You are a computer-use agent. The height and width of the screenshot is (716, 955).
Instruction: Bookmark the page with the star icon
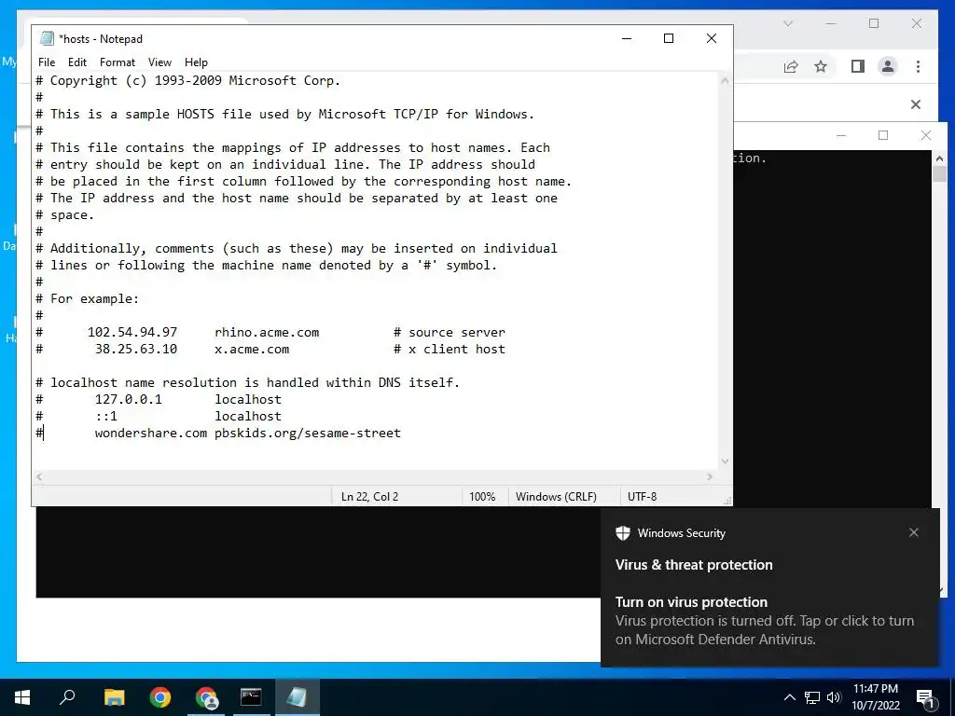coord(821,66)
